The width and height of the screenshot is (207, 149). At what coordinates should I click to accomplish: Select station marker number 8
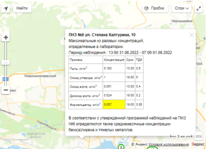pyautogui.click(x=121, y=147)
